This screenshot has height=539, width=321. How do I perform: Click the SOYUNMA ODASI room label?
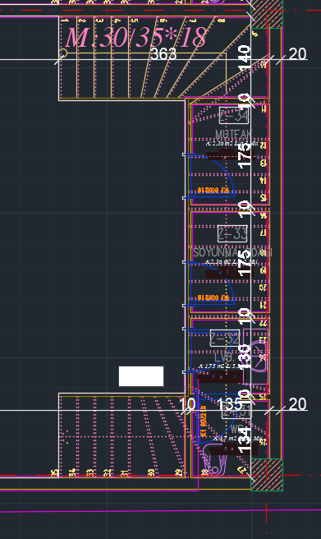pyautogui.click(x=232, y=253)
